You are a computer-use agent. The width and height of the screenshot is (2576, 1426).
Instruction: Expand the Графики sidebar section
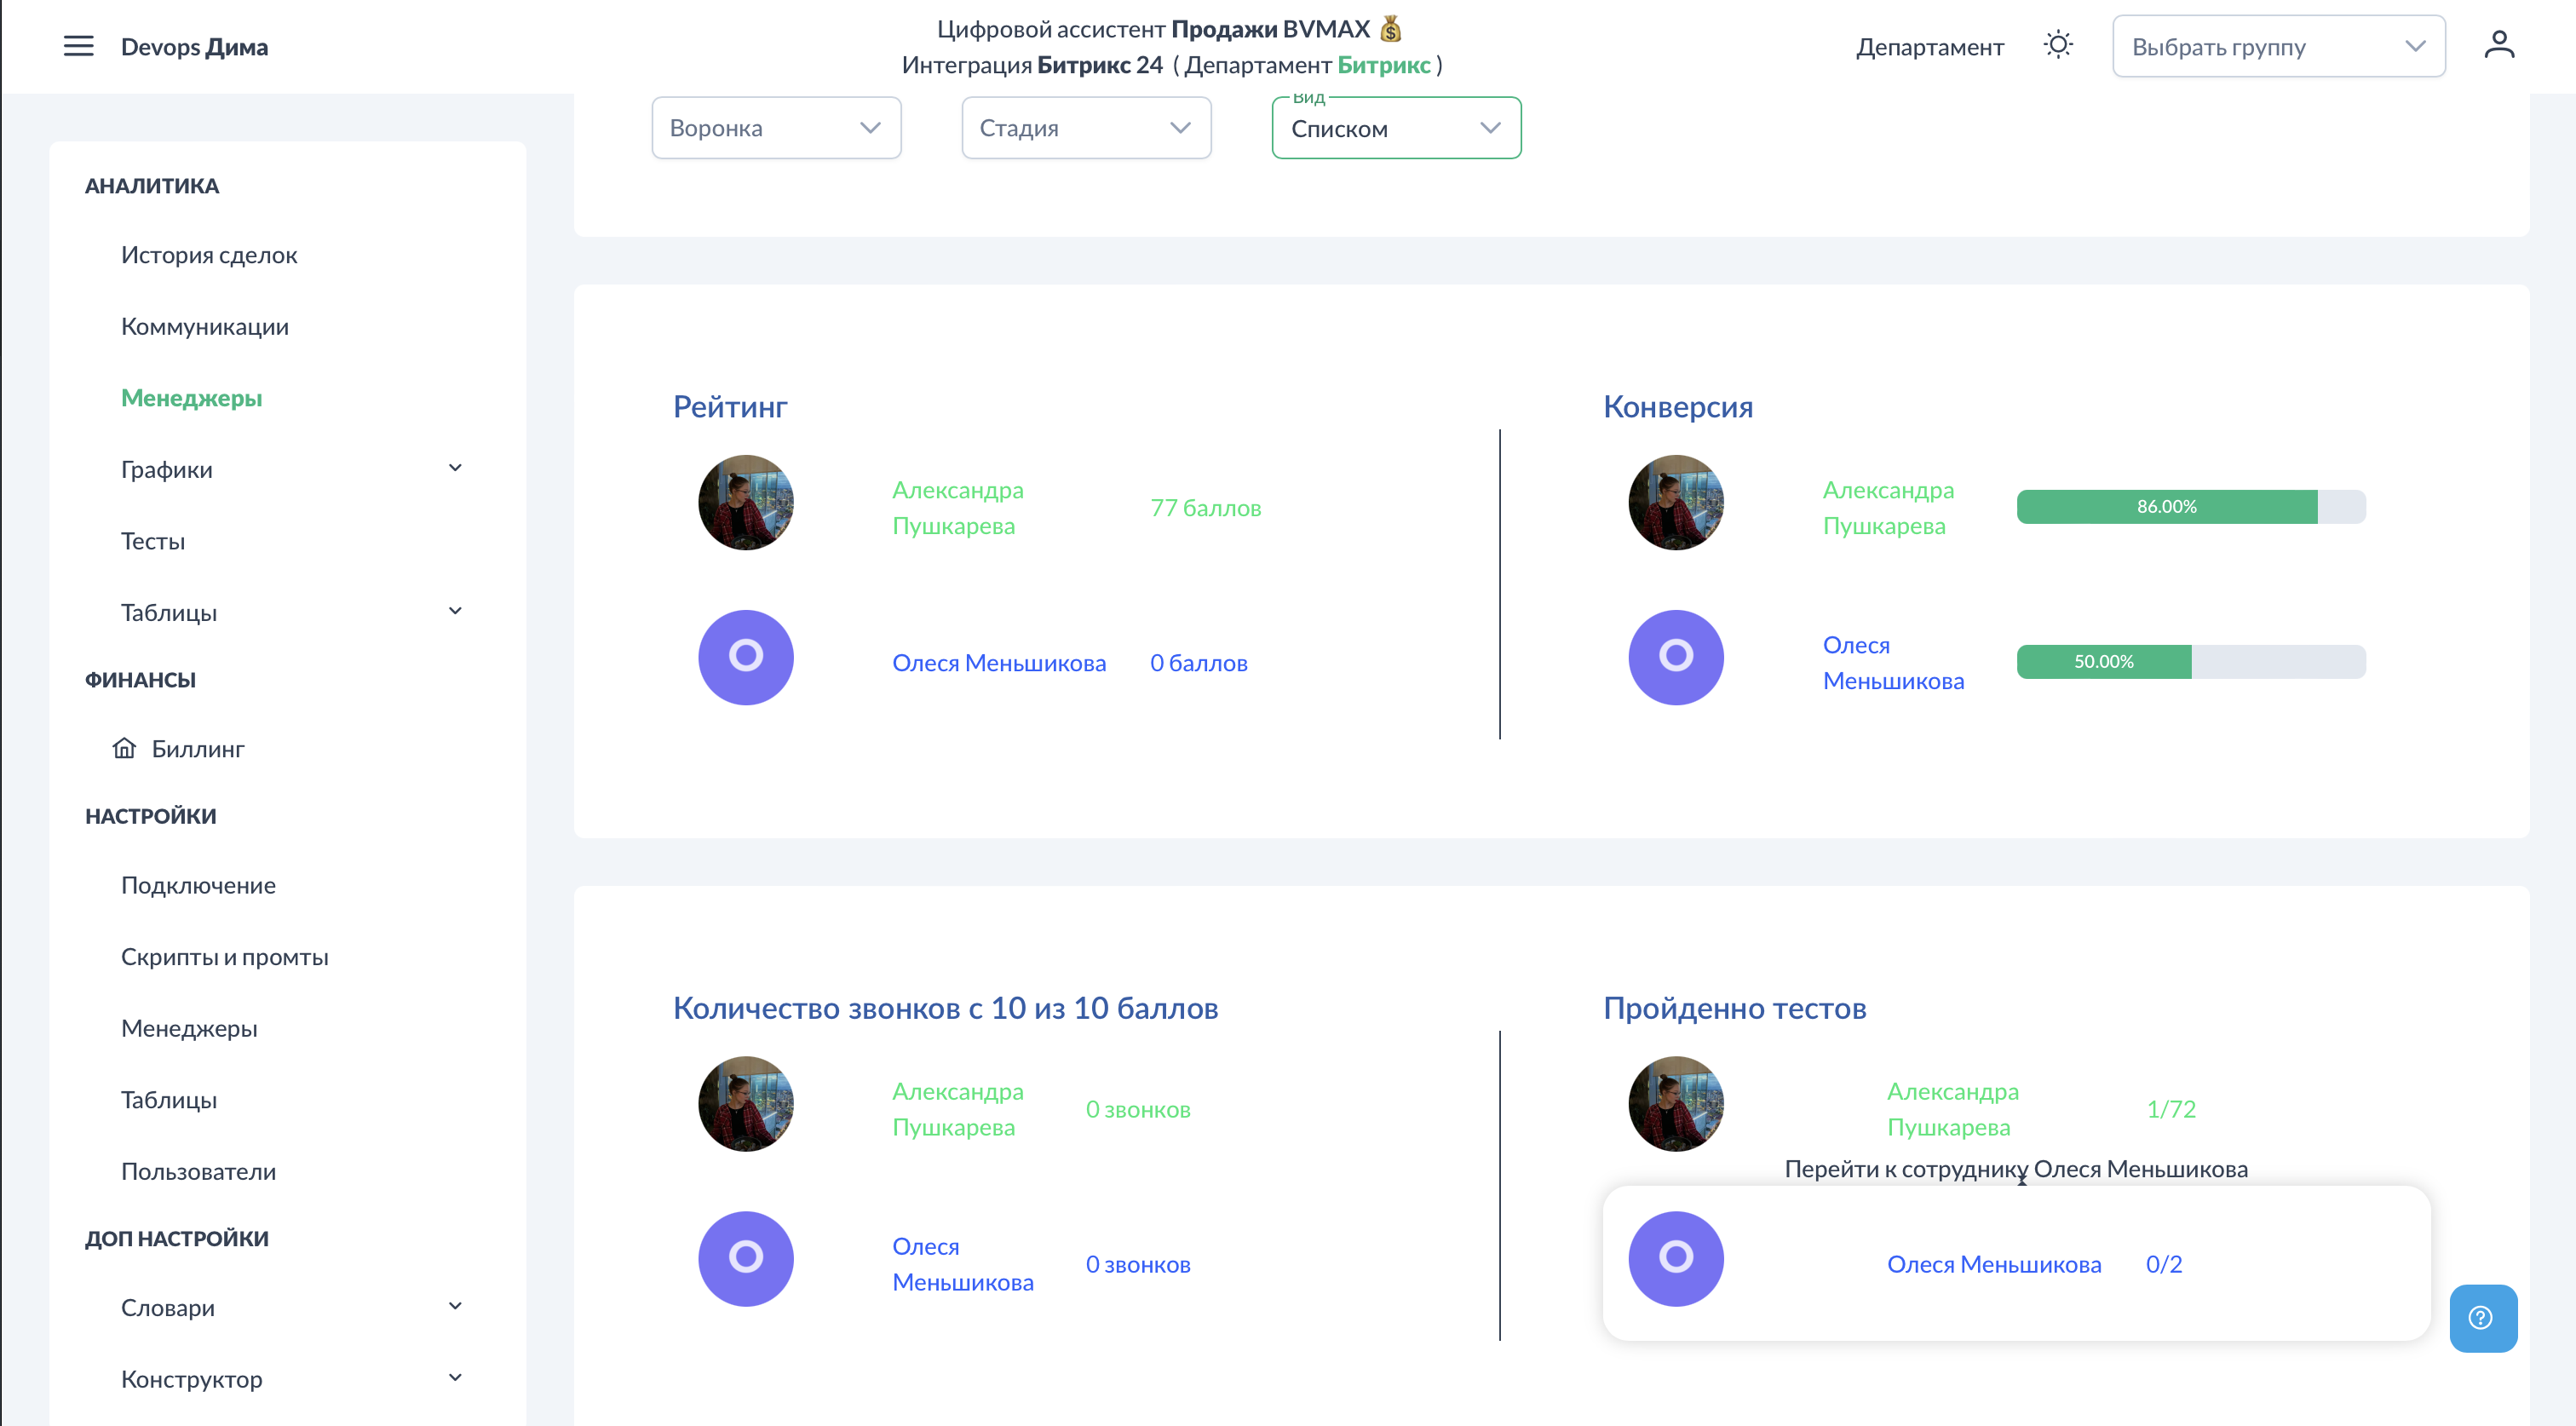coord(454,468)
